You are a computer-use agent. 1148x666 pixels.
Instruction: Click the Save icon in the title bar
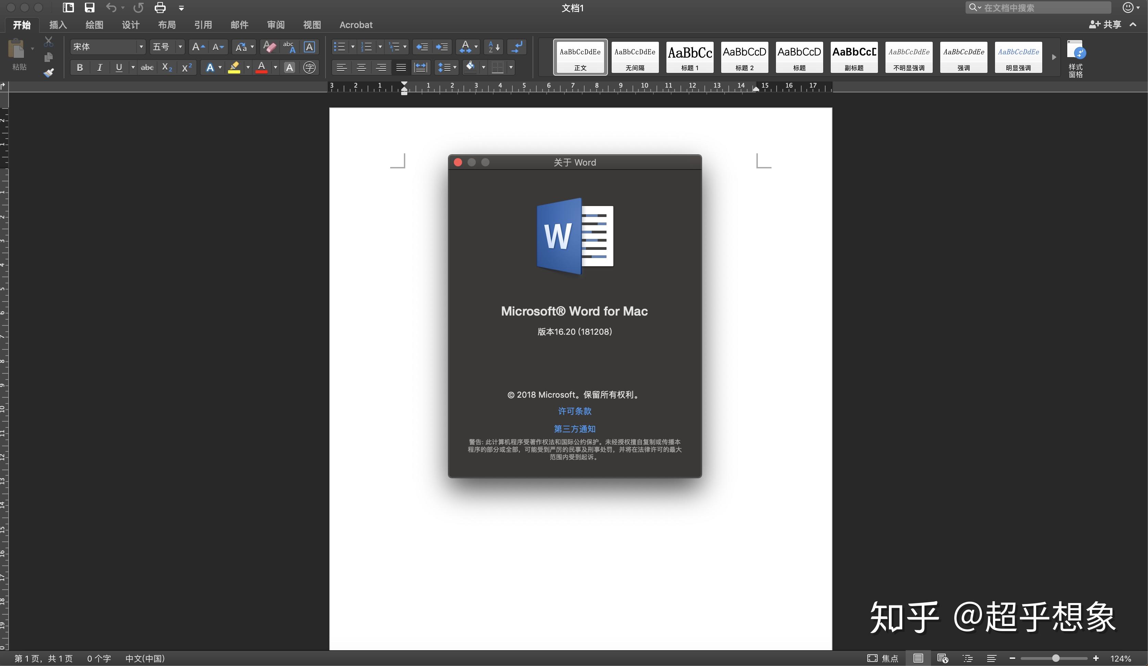(x=90, y=7)
